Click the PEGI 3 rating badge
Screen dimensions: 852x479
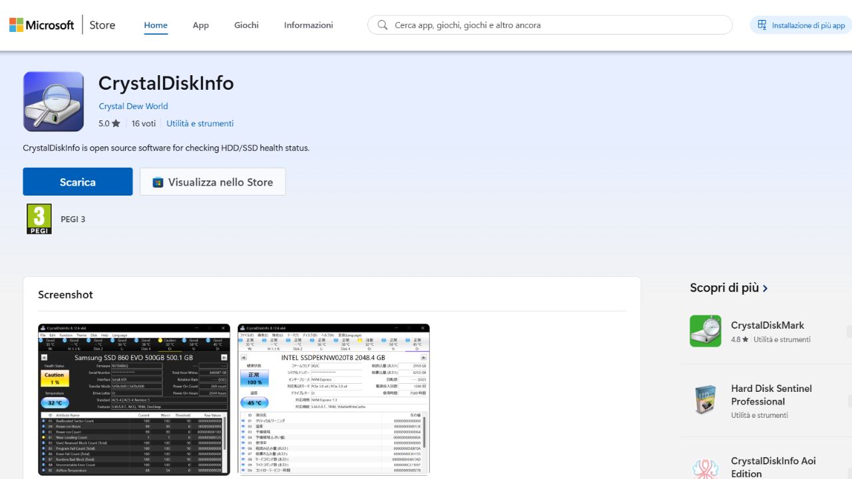point(39,219)
